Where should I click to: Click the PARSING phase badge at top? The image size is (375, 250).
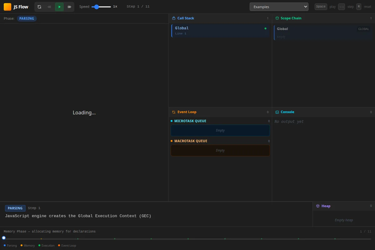[27, 18]
